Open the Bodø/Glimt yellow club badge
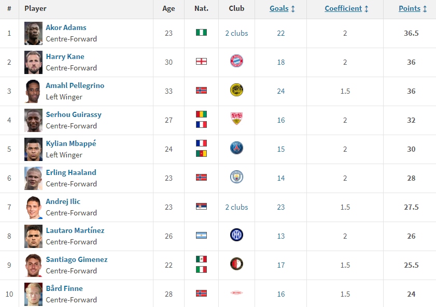436x307 pixels. 236,90
